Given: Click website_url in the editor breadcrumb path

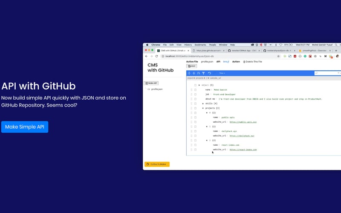Looking at the screenshot, I should pyautogui.click(x=215, y=78).
